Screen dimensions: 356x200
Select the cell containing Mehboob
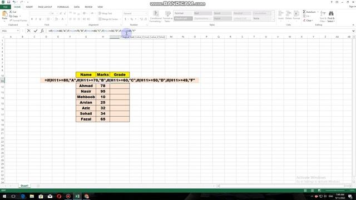(x=86, y=97)
